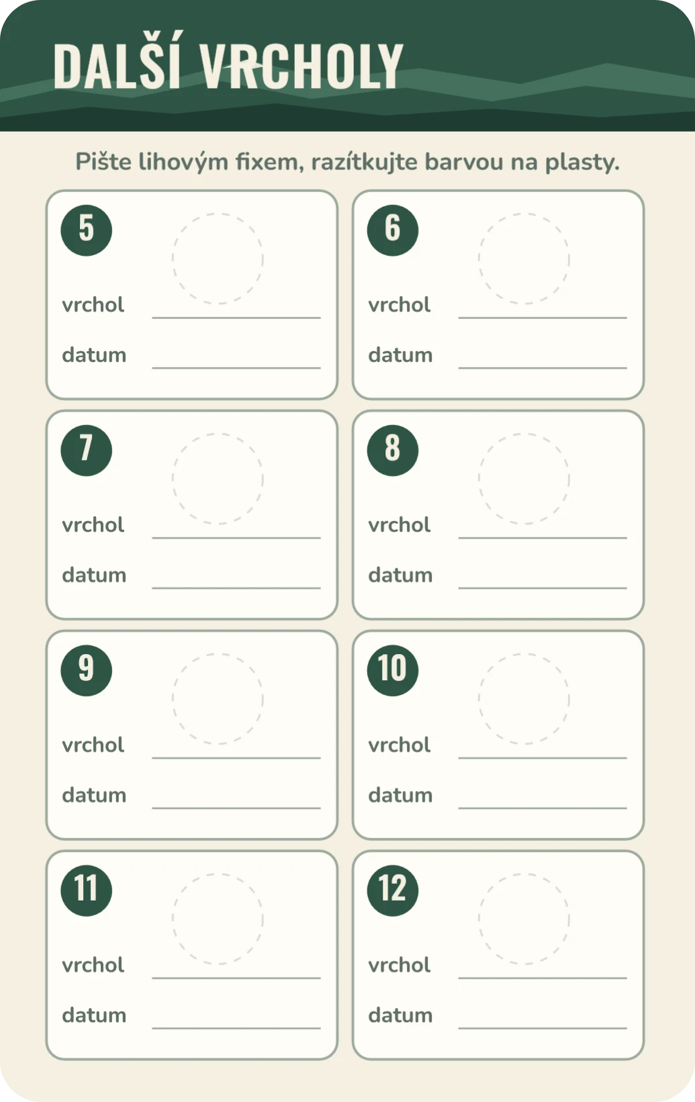This screenshot has width=695, height=1102.
Task: Select the dashed stamp circle in card 11
Action: (218, 919)
